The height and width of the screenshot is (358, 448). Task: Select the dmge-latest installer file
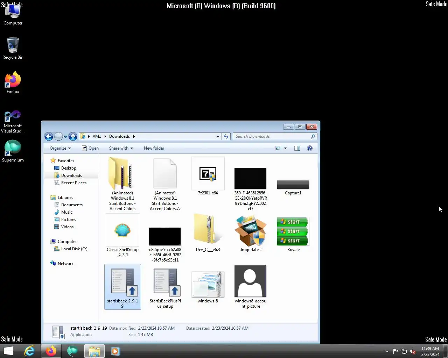(251, 234)
